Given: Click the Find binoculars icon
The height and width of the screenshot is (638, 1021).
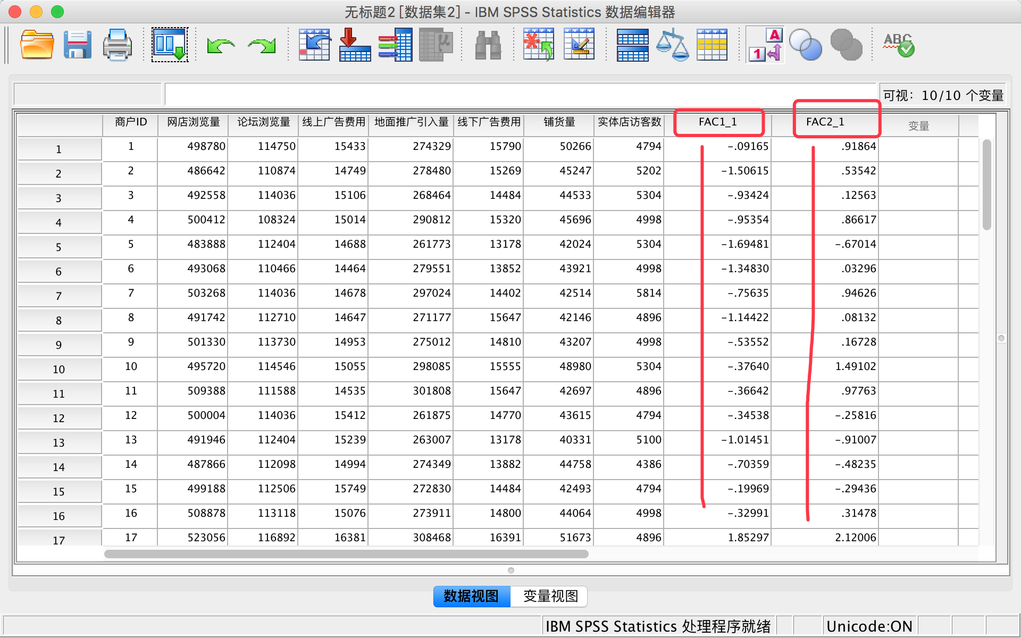Looking at the screenshot, I should [x=488, y=45].
